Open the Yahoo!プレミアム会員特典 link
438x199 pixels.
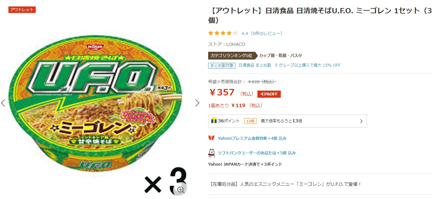(252, 138)
